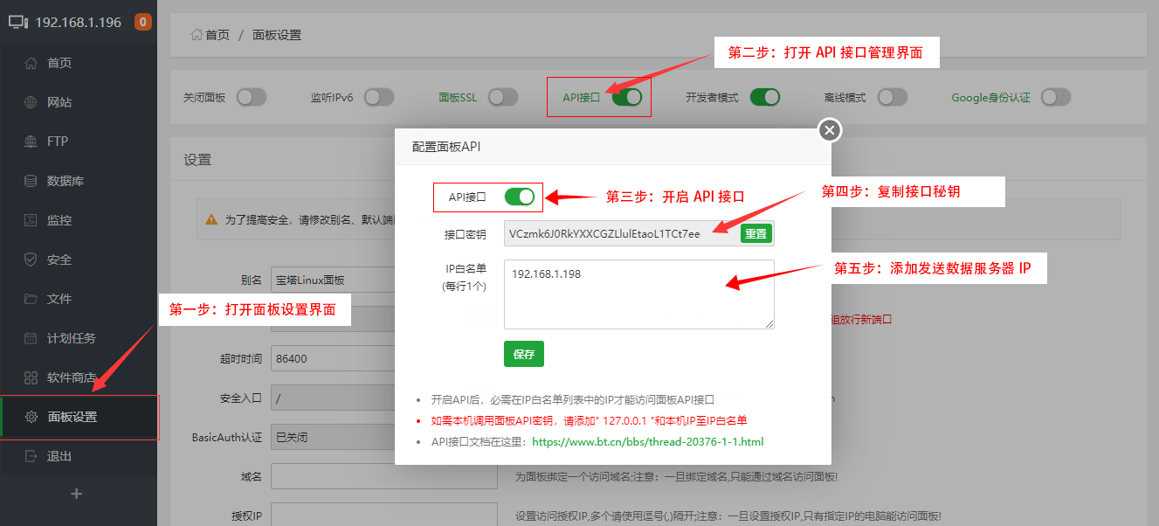Image resolution: width=1159 pixels, height=526 pixels.
Task: Click the orange notification badge showing 0
Action: [x=142, y=22]
